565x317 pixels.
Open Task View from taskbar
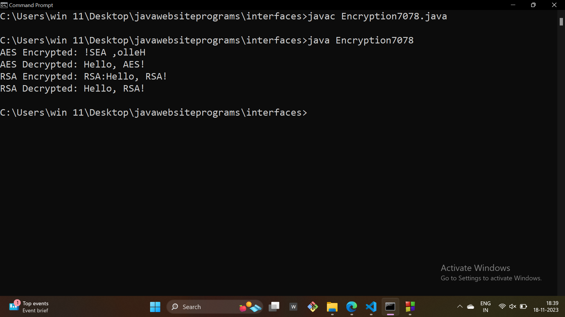tap(274, 307)
